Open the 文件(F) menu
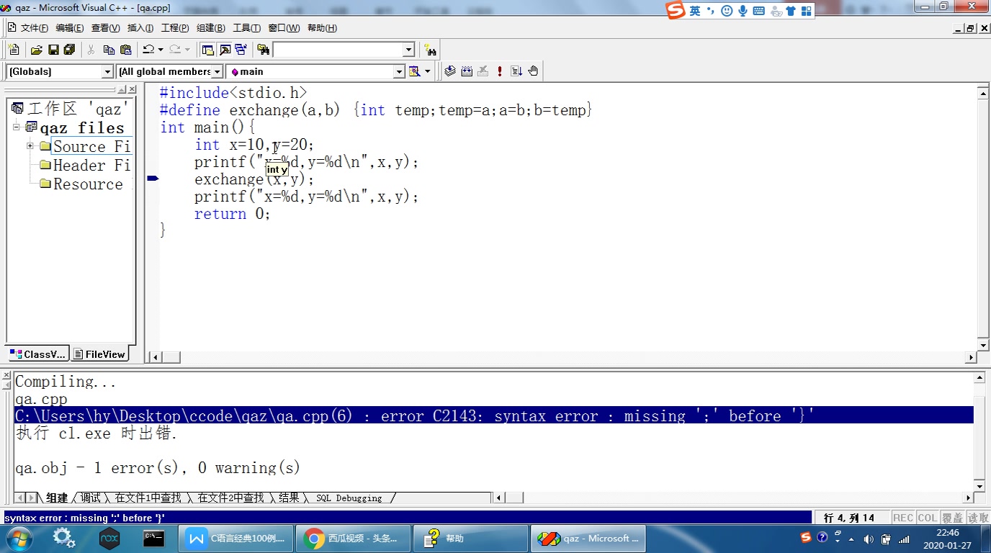991x553 pixels. coord(34,28)
